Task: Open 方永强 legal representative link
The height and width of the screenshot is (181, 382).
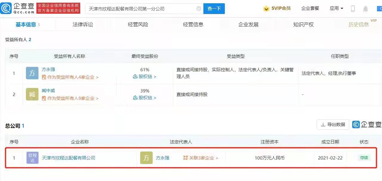Action: tap(163, 158)
